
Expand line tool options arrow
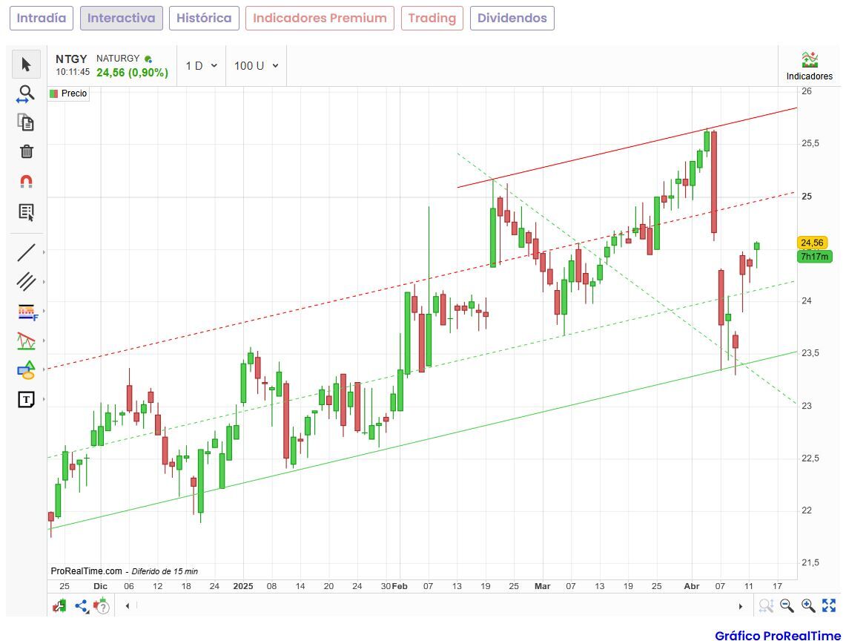(44, 252)
